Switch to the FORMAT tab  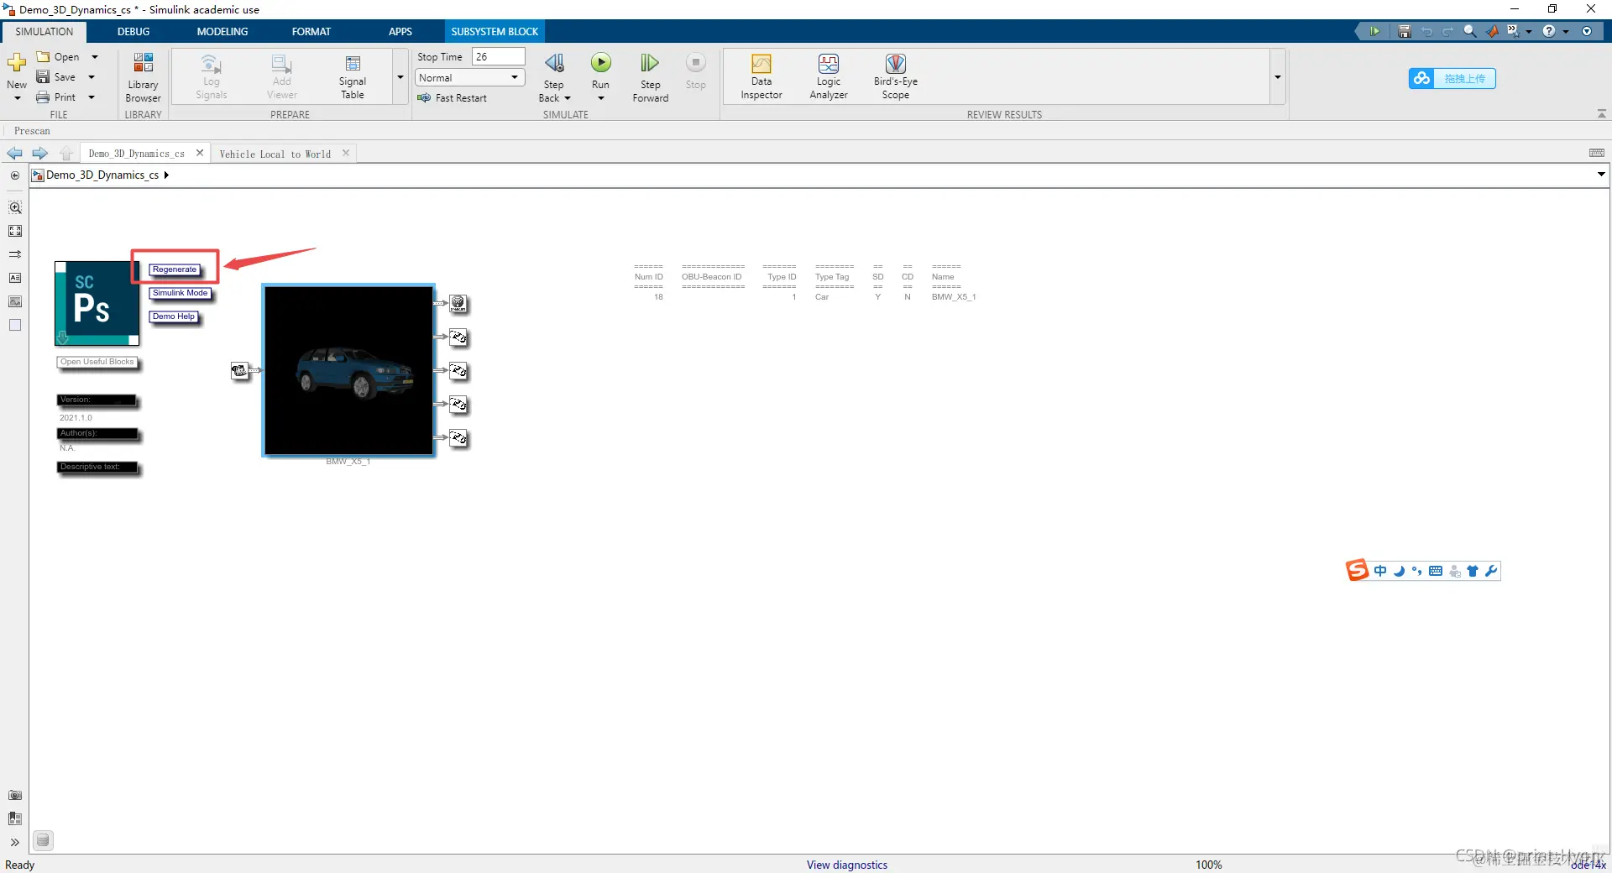(x=311, y=32)
